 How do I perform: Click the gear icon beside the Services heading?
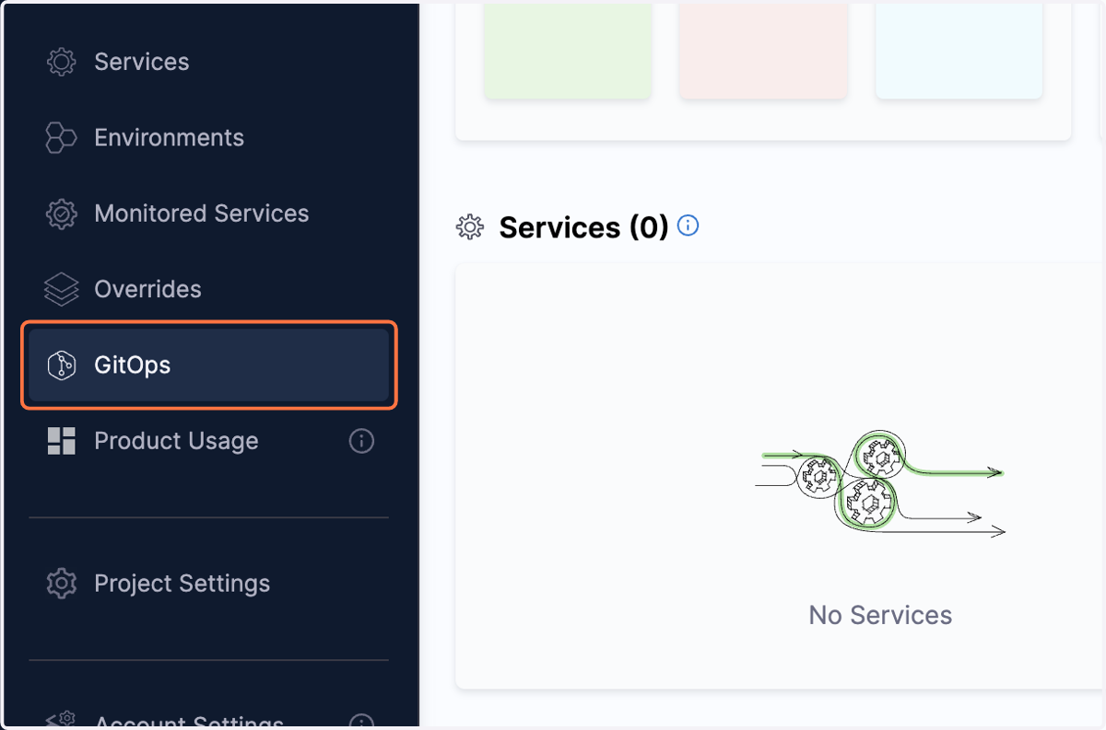click(470, 227)
